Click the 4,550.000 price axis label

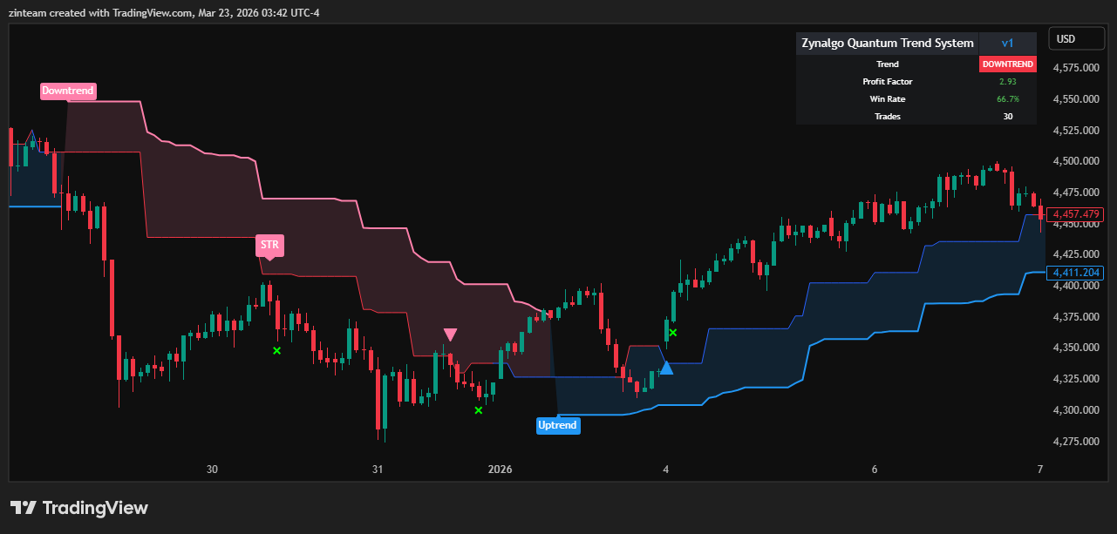[1075, 99]
